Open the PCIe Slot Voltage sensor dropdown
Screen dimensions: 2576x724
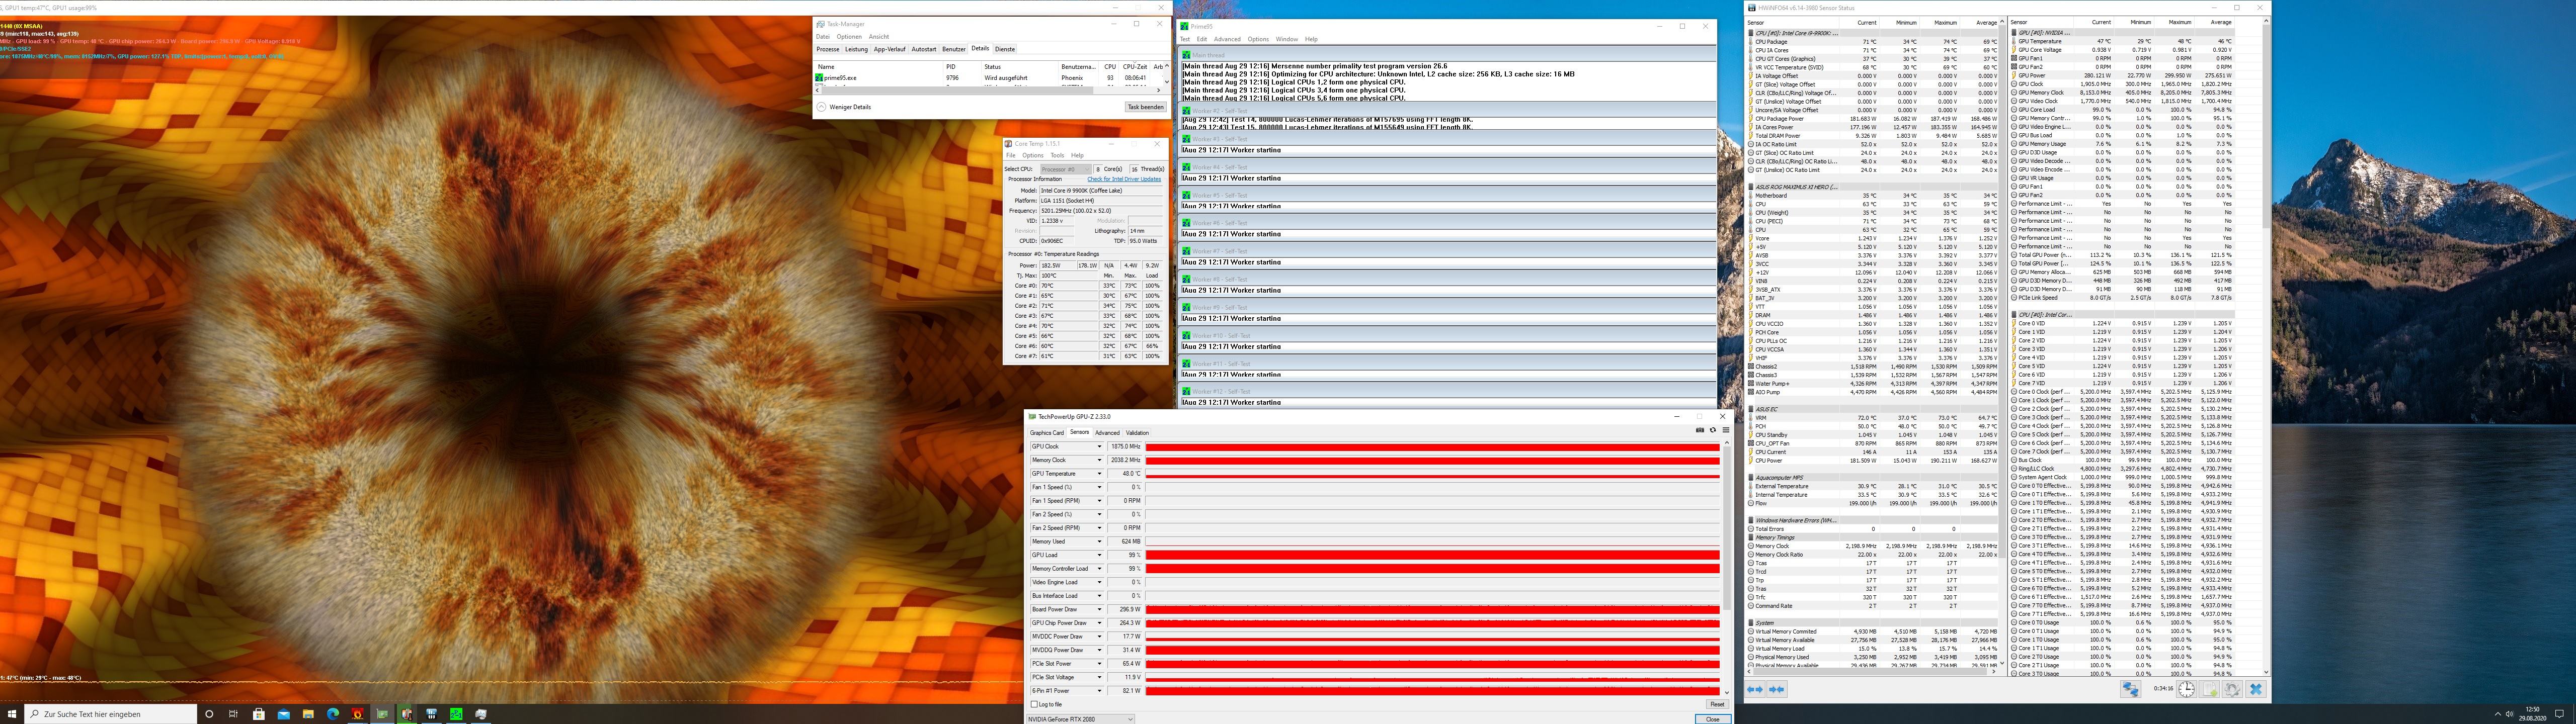pos(1100,677)
